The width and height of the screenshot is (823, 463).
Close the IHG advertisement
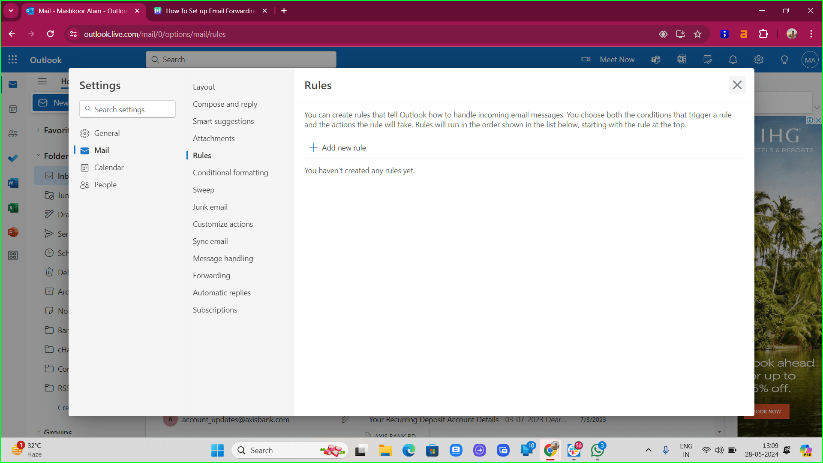[x=818, y=120]
